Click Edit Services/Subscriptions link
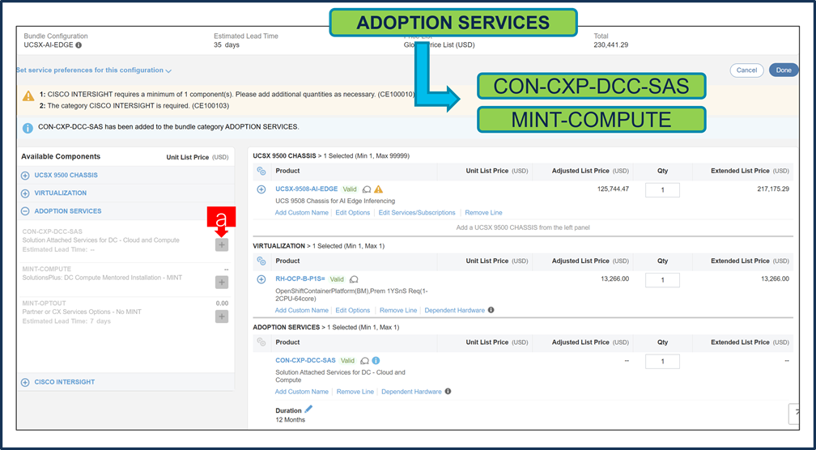 click(x=417, y=213)
